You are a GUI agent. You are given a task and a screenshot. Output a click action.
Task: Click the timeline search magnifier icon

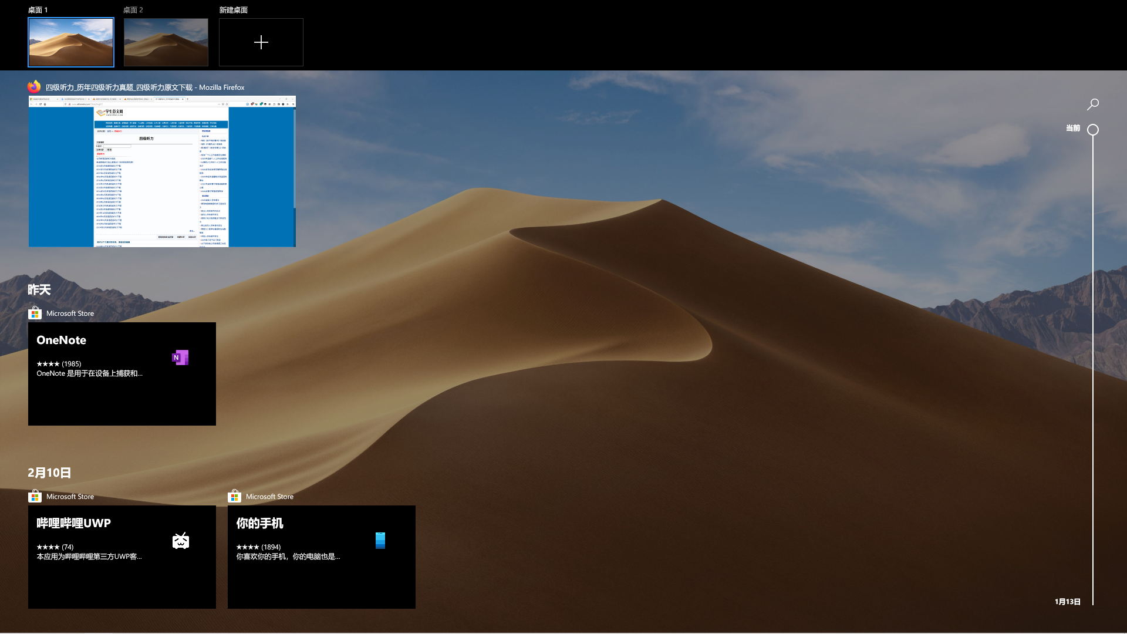pyautogui.click(x=1092, y=104)
